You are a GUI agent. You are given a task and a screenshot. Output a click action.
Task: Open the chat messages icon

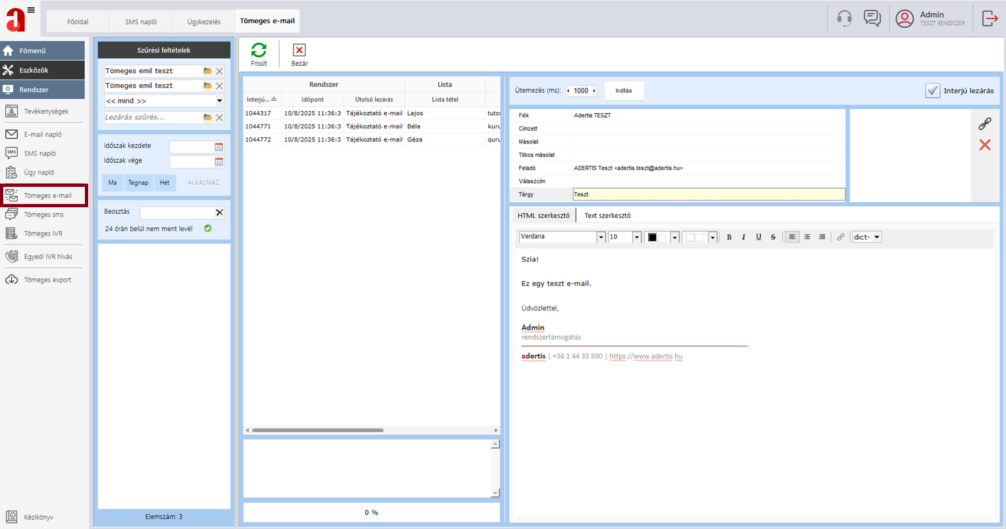point(872,18)
